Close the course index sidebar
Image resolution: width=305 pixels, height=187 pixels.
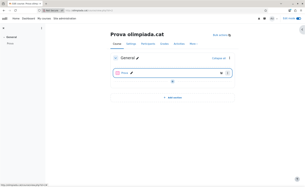4,28
